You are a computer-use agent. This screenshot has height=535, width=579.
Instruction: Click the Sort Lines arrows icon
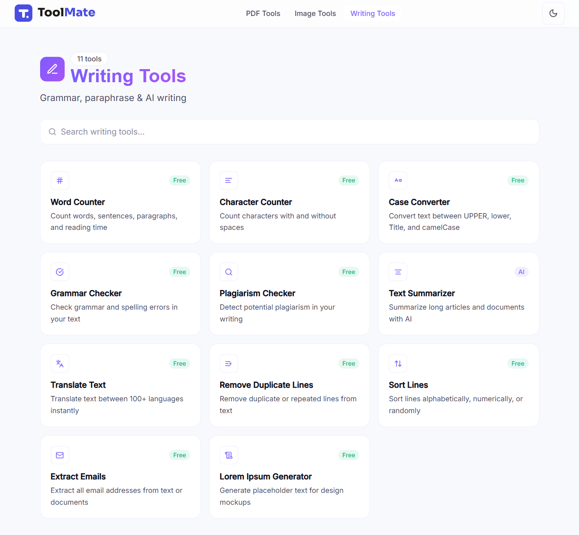coord(398,364)
